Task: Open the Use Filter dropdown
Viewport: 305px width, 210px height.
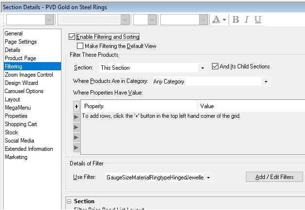Action: [x=208, y=178]
